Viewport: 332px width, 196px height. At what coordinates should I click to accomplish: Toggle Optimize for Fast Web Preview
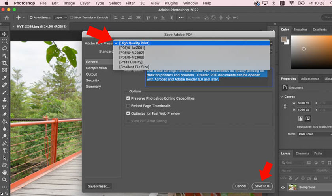point(128,113)
